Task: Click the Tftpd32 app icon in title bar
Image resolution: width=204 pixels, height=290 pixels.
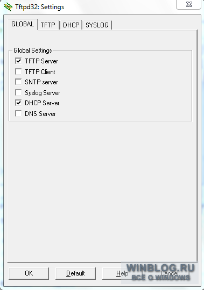Action: (8, 7)
